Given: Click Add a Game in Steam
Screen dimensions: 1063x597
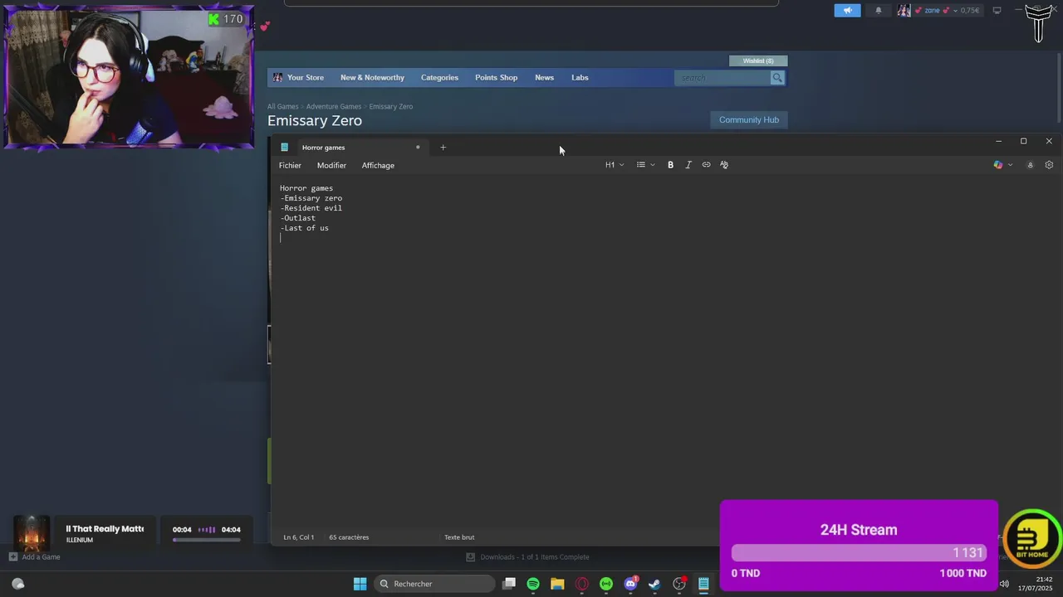Looking at the screenshot, I should 34,557.
